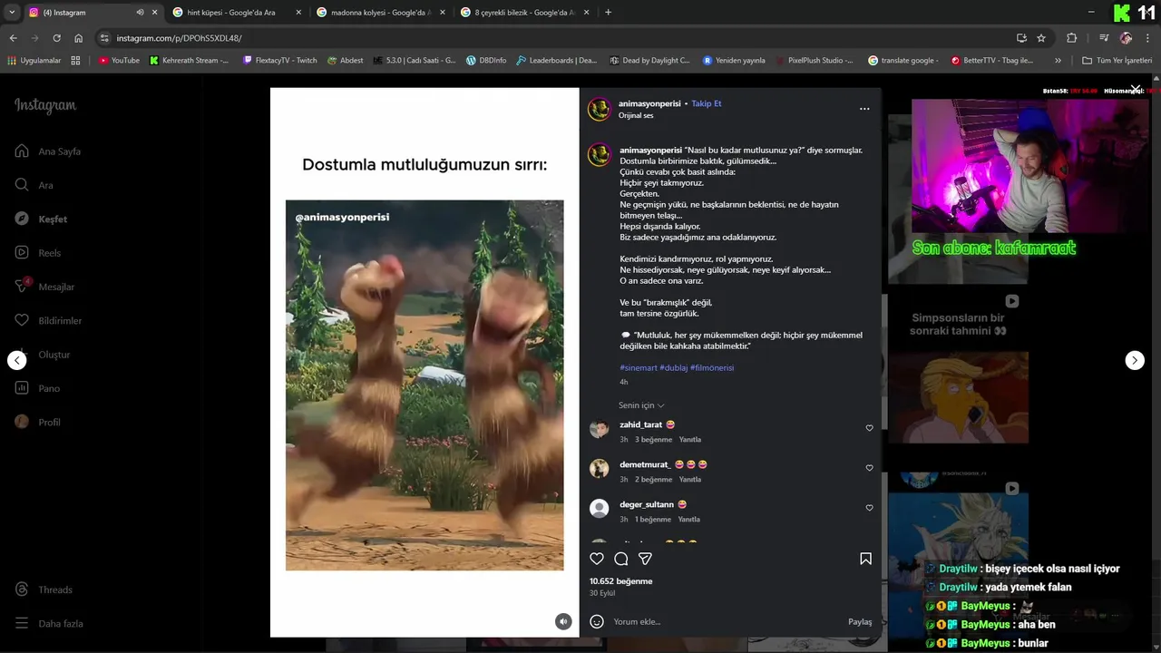The height and width of the screenshot is (653, 1161).
Task: Reply to demetmurat_ with Yanıtla
Action: pos(689,480)
